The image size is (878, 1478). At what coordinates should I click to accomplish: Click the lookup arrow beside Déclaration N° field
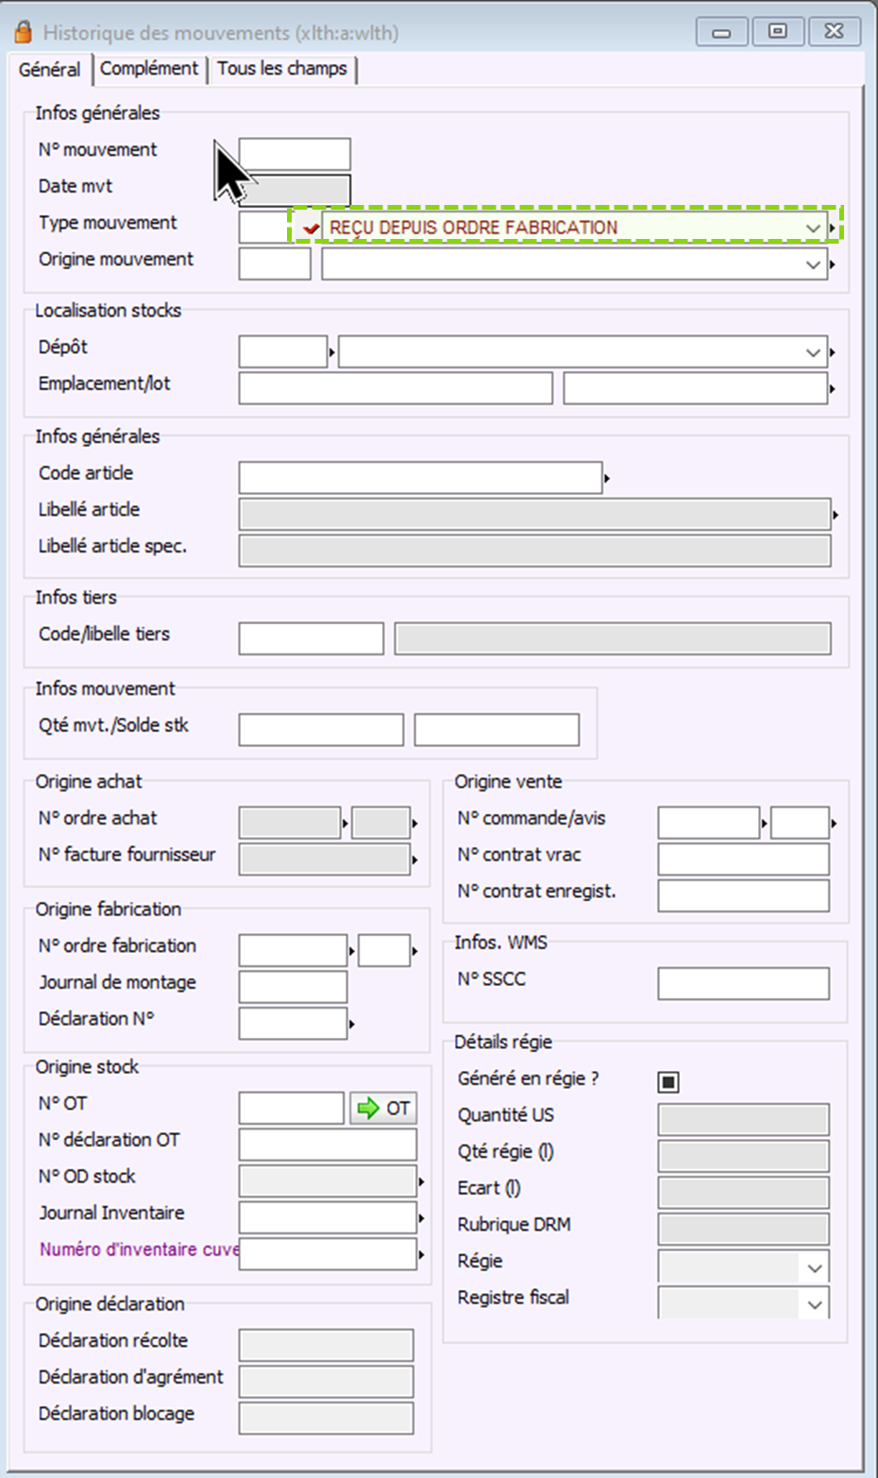[352, 1024]
